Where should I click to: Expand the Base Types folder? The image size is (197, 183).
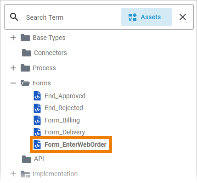click(x=13, y=38)
